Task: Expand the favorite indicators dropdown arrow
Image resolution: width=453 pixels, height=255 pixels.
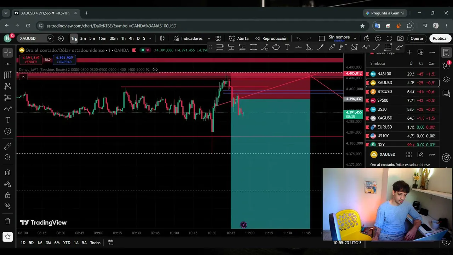Action: click(209, 38)
